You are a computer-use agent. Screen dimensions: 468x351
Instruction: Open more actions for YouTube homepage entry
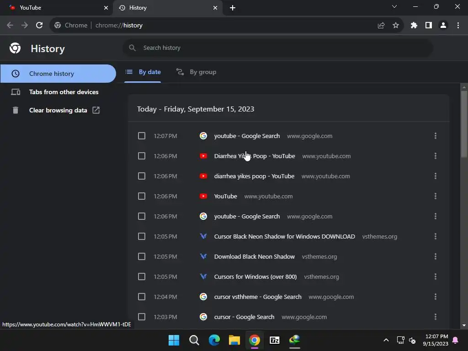coord(436,196)
